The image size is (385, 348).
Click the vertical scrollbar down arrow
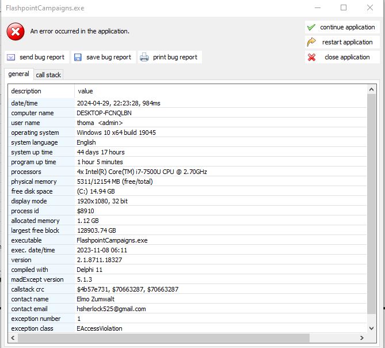coord(372,328)
